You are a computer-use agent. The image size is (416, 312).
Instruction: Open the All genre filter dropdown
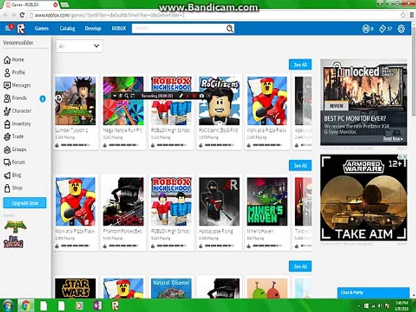79,46
